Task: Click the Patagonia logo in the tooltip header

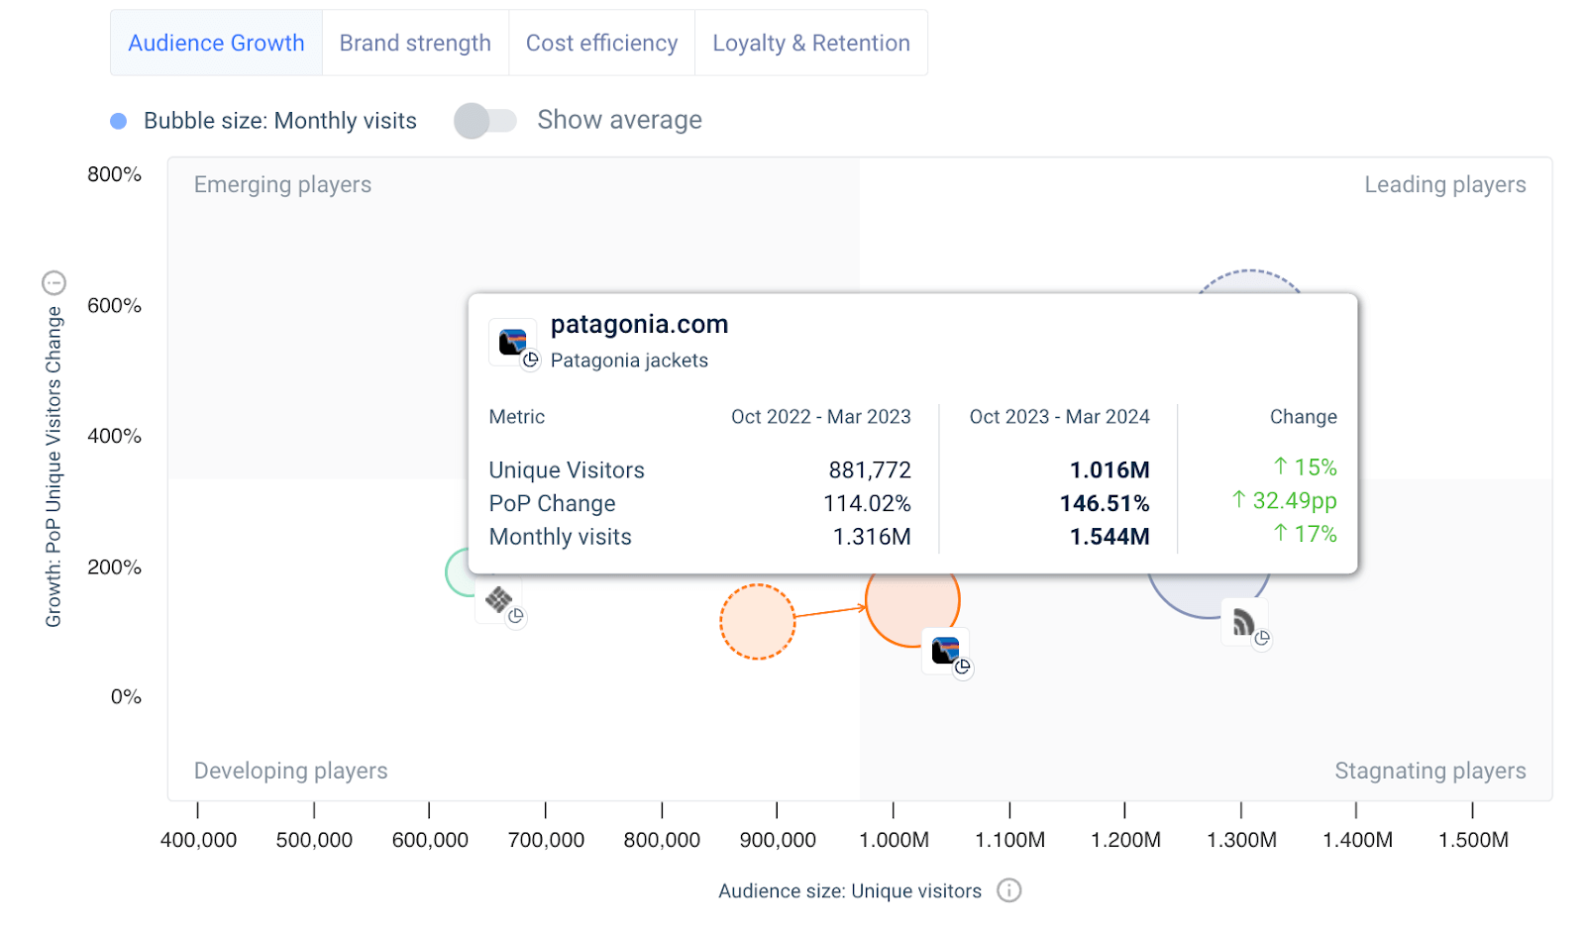Action: (x=512, y=343)
